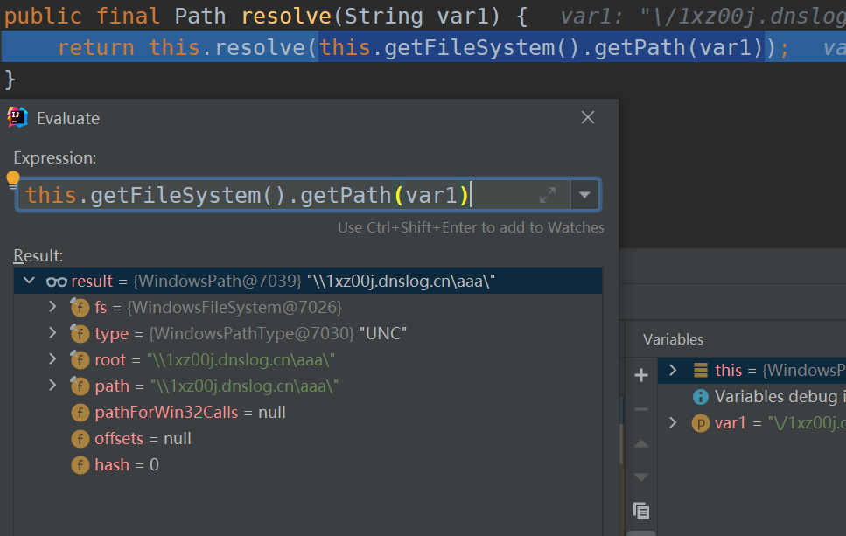
Task: Click the field icon of hash
Action: [80, 465]
